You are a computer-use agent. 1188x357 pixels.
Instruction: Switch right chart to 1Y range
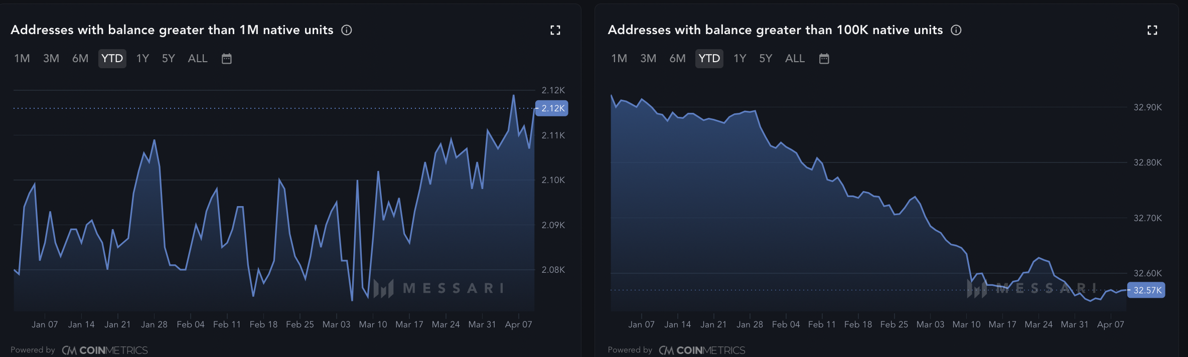[739, 59]
